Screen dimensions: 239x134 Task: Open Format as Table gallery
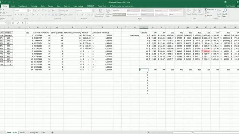(x=108, y=13)
